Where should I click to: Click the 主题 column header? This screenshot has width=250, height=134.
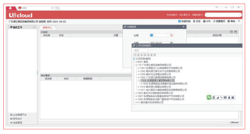116,35
